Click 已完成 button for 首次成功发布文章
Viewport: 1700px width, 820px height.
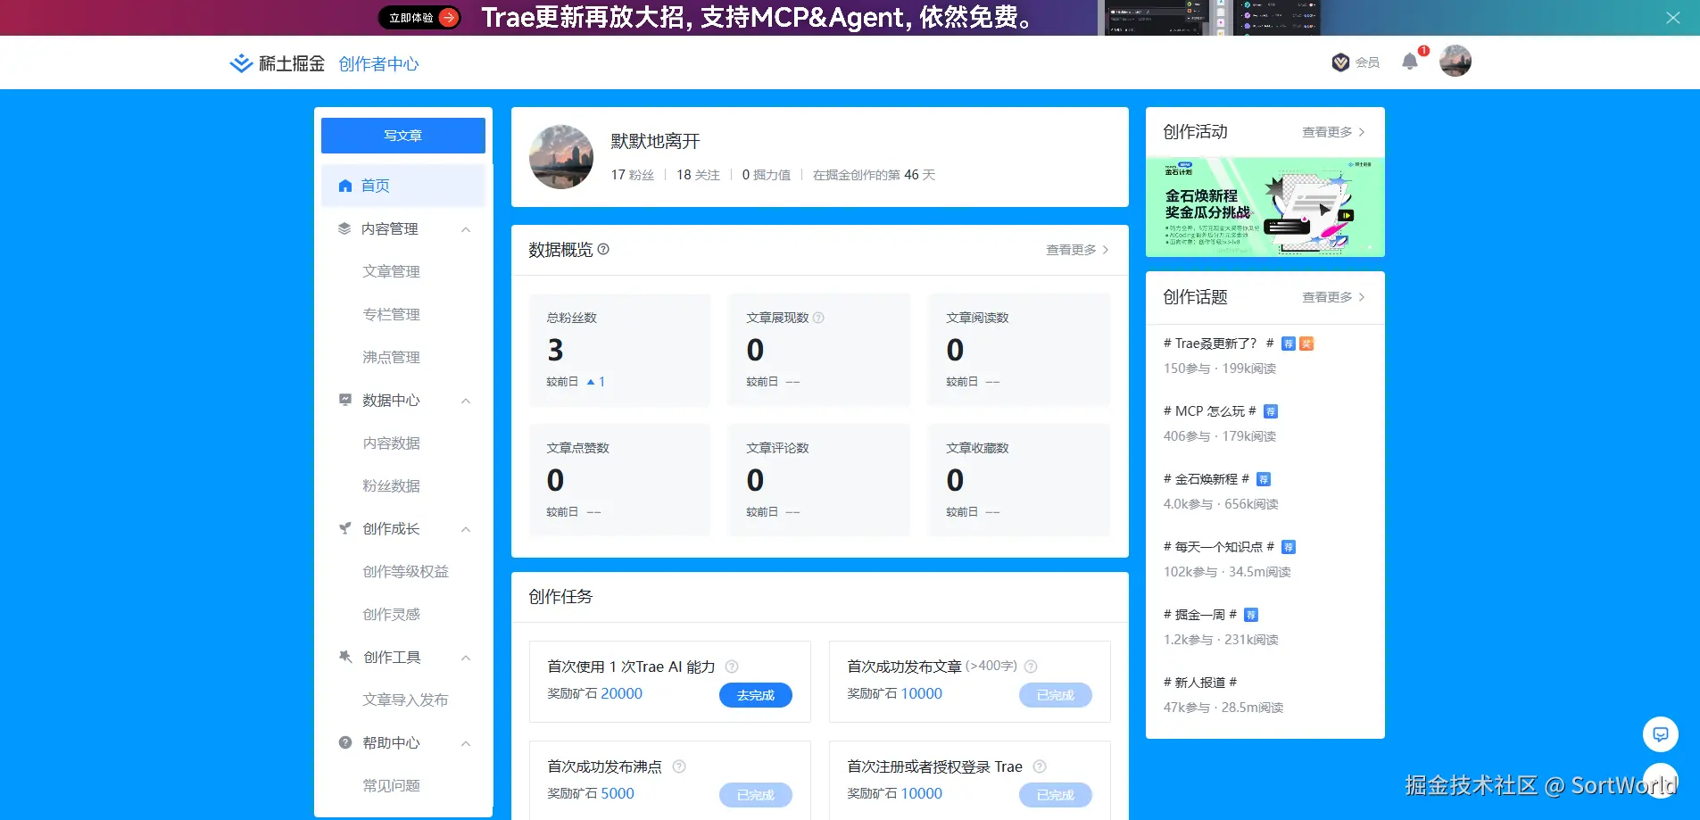1056,695
